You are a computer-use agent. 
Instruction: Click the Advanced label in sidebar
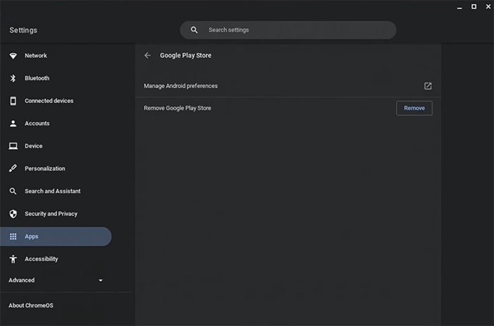pos(21,280)
